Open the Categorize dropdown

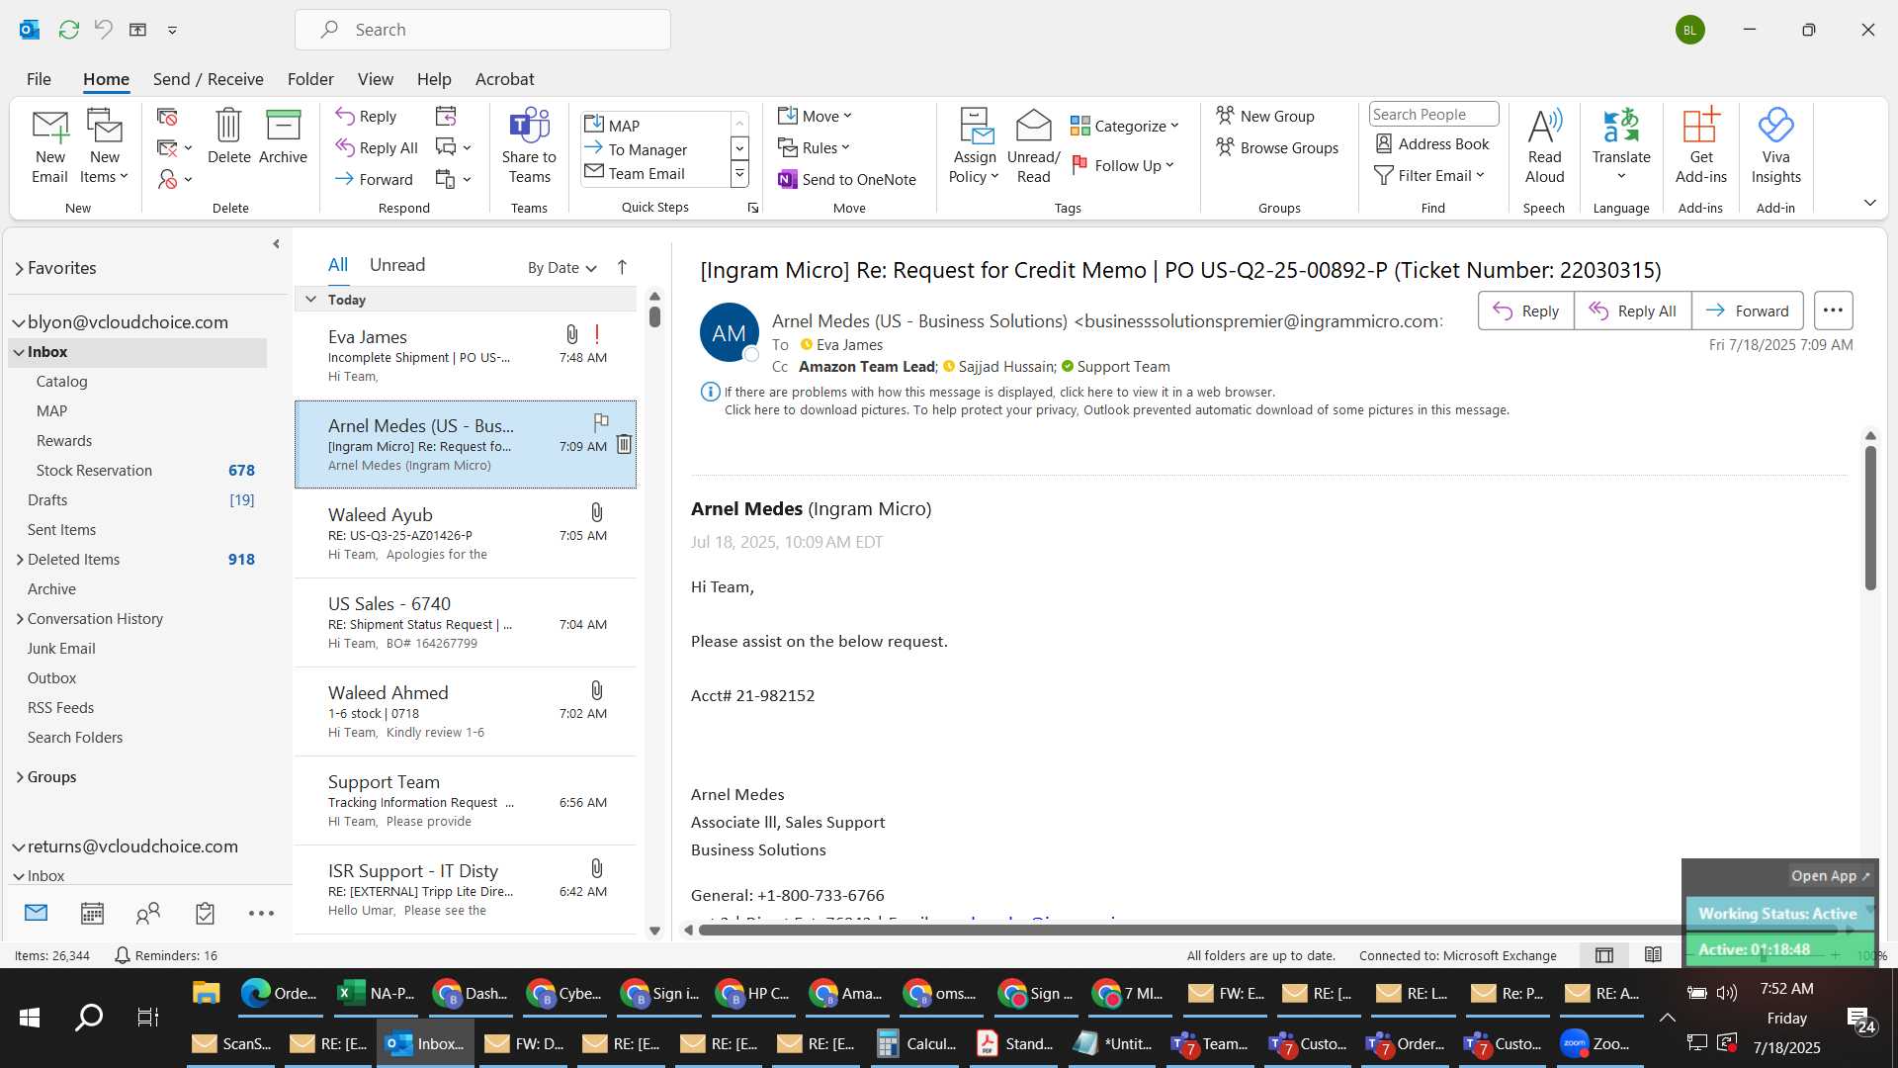pyautogui.click(x=1125, y=126)
